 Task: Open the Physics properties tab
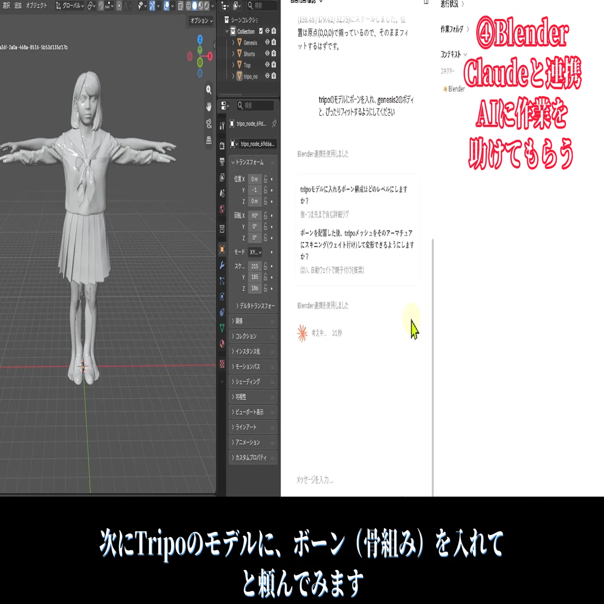coord(222,296)
